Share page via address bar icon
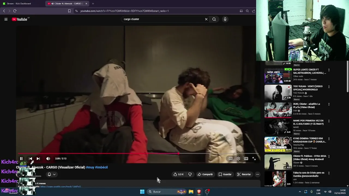This screenshot has width=349, height=196. pyautogui.click(x=254, y=11)
